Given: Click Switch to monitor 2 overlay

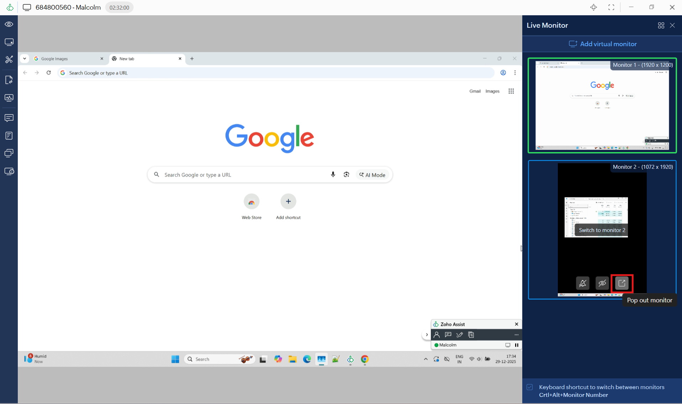Looking at the screenshot, I should coord(602,230).
